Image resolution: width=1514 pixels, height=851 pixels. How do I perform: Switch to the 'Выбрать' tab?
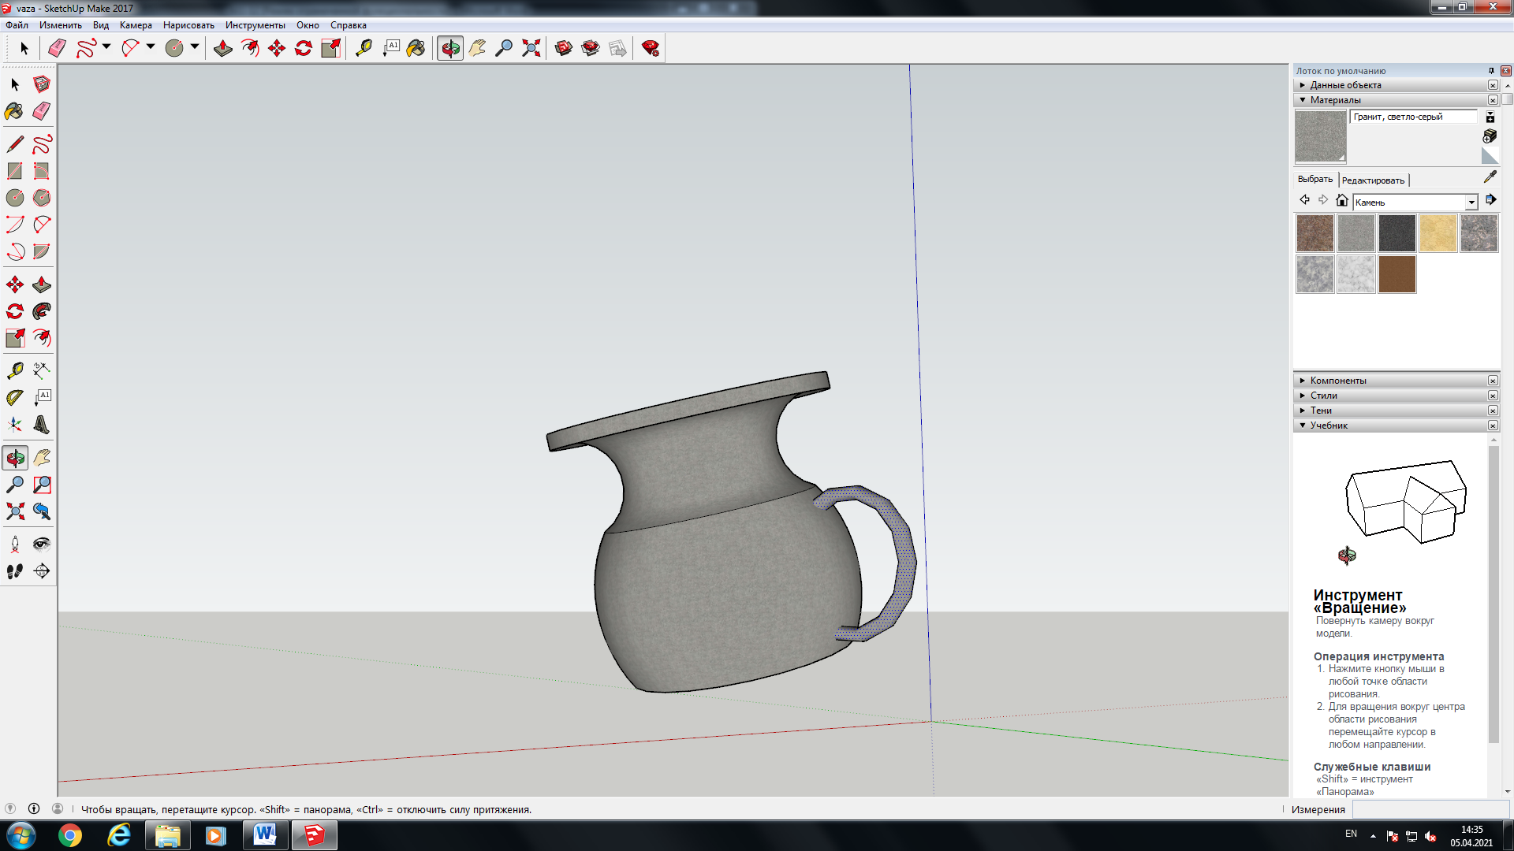1314,180
